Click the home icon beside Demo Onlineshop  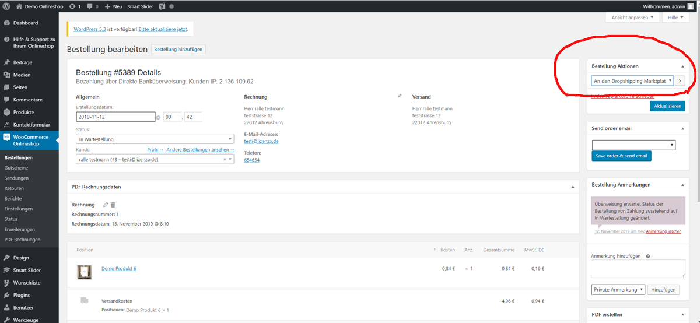tap(19, 6)
